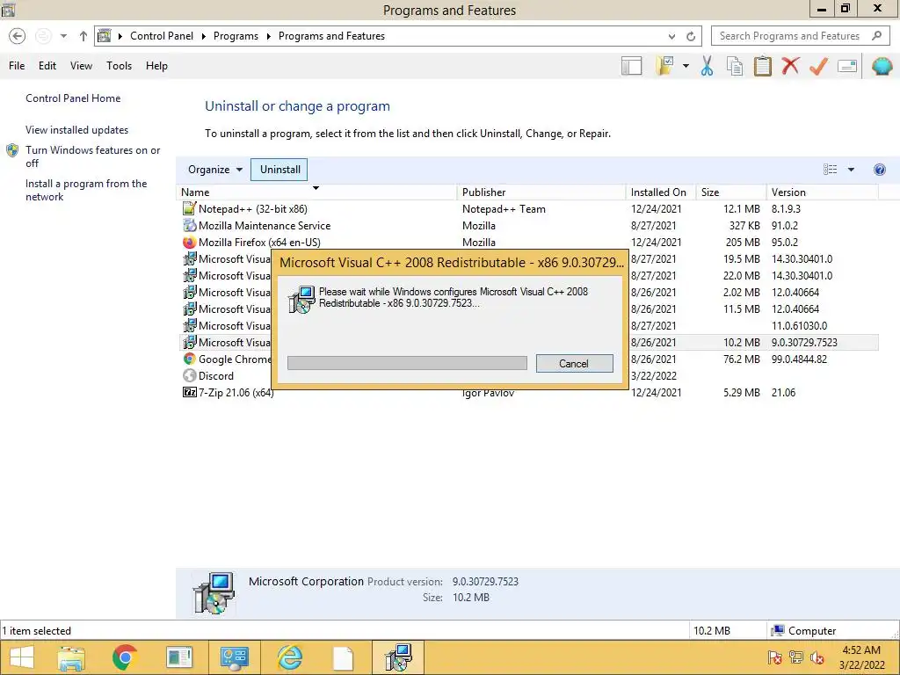Open the Help menu
The image size is (900, 675).
156,66
